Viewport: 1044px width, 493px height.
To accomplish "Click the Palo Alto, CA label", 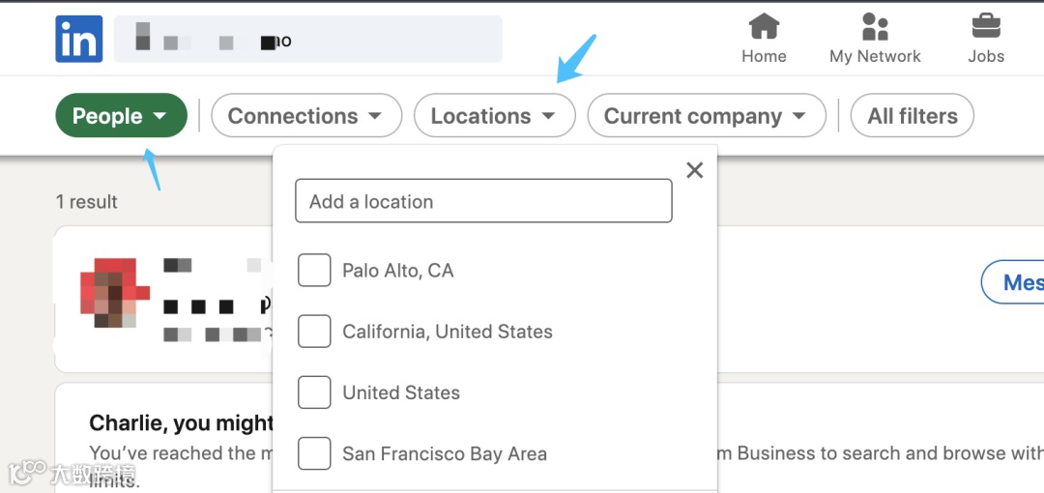I will [x=397, y=271].
